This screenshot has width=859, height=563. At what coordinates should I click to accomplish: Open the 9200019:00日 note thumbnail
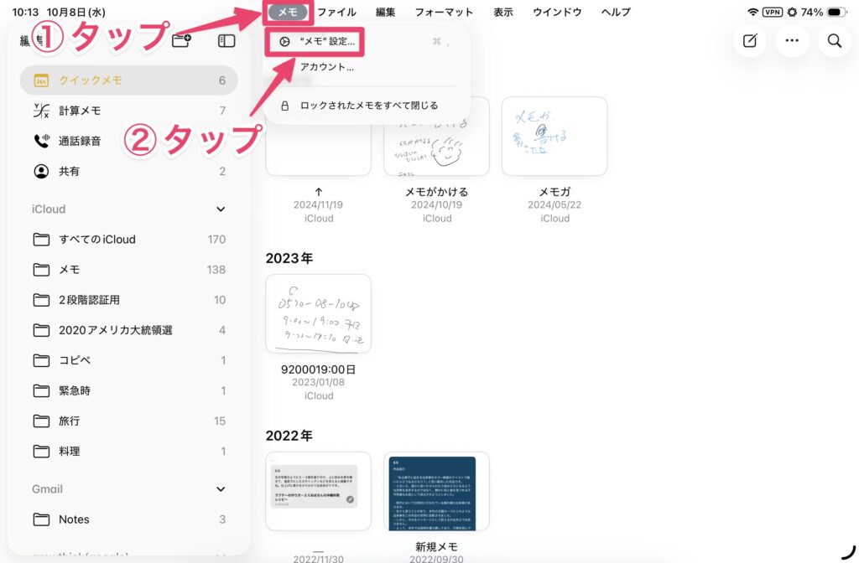[x=318, y=314]
